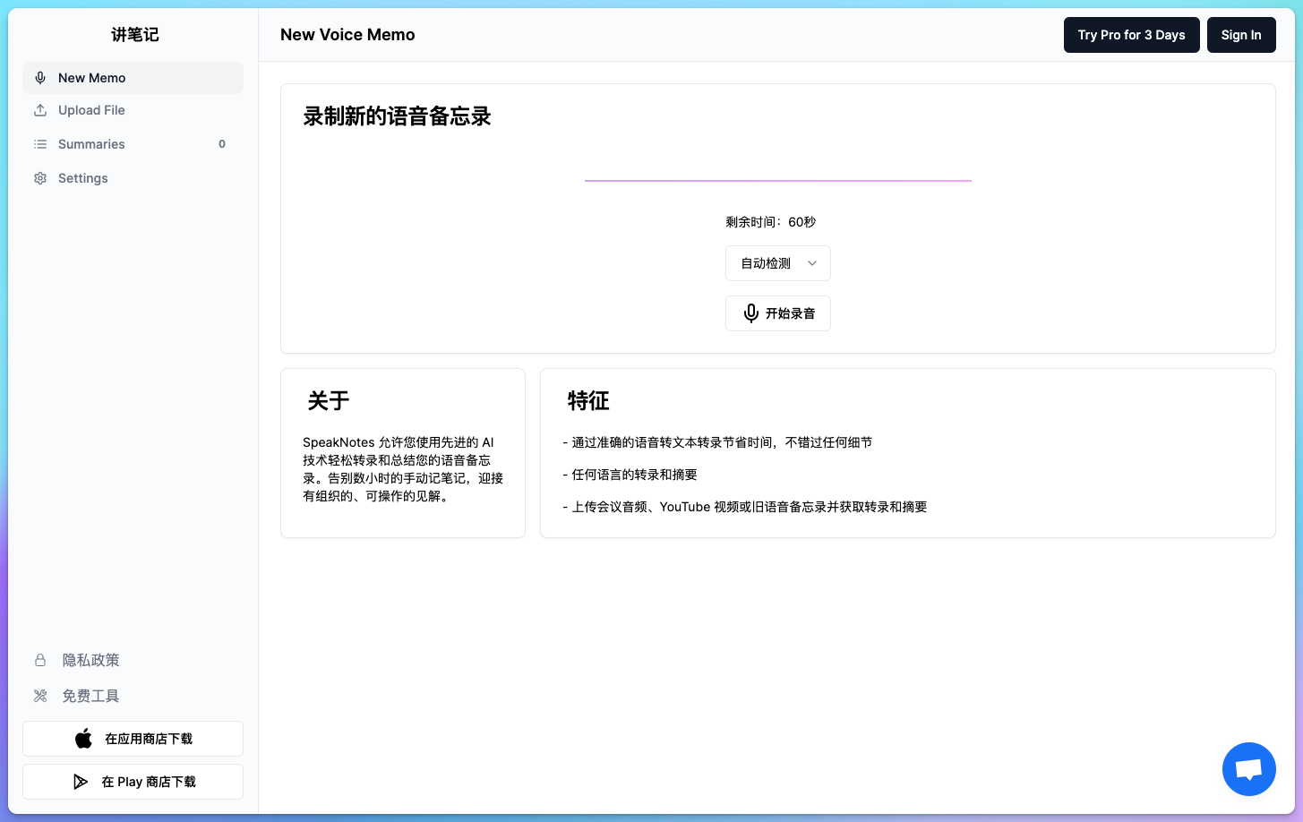This screenshot has height=822, width=1303.
Task: Select Upload File in the sidebar menu
Action: [x=90, y=110]
